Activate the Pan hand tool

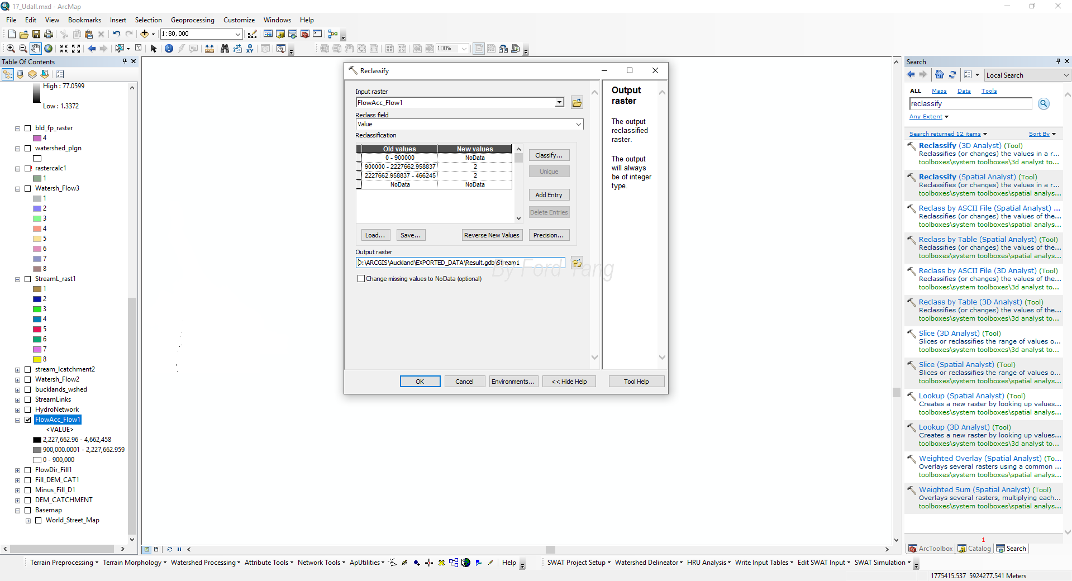[36, 49]
